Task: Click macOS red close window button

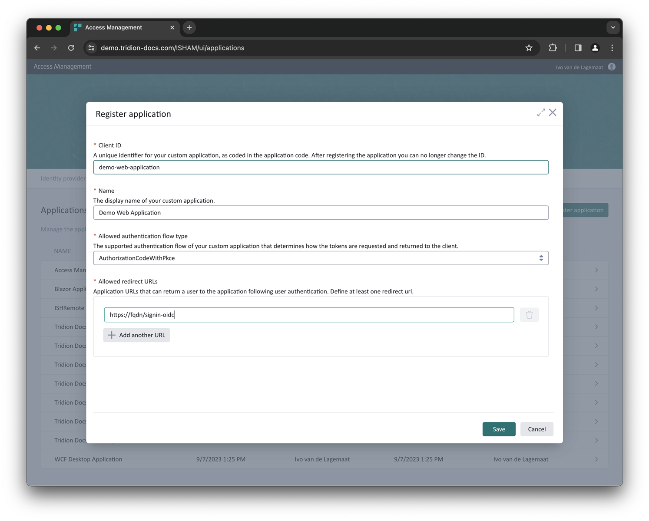Action: (x=39, y=27)
